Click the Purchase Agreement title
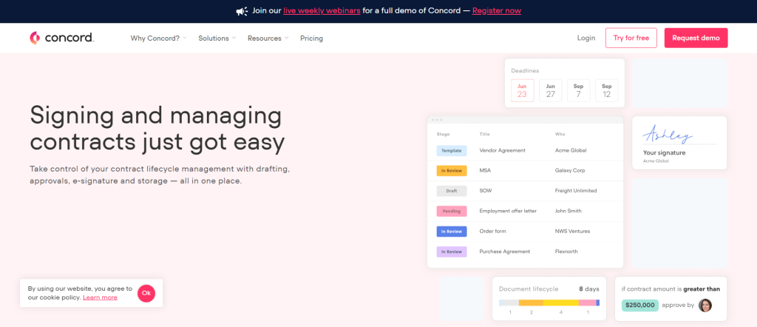 click(504, 252)
